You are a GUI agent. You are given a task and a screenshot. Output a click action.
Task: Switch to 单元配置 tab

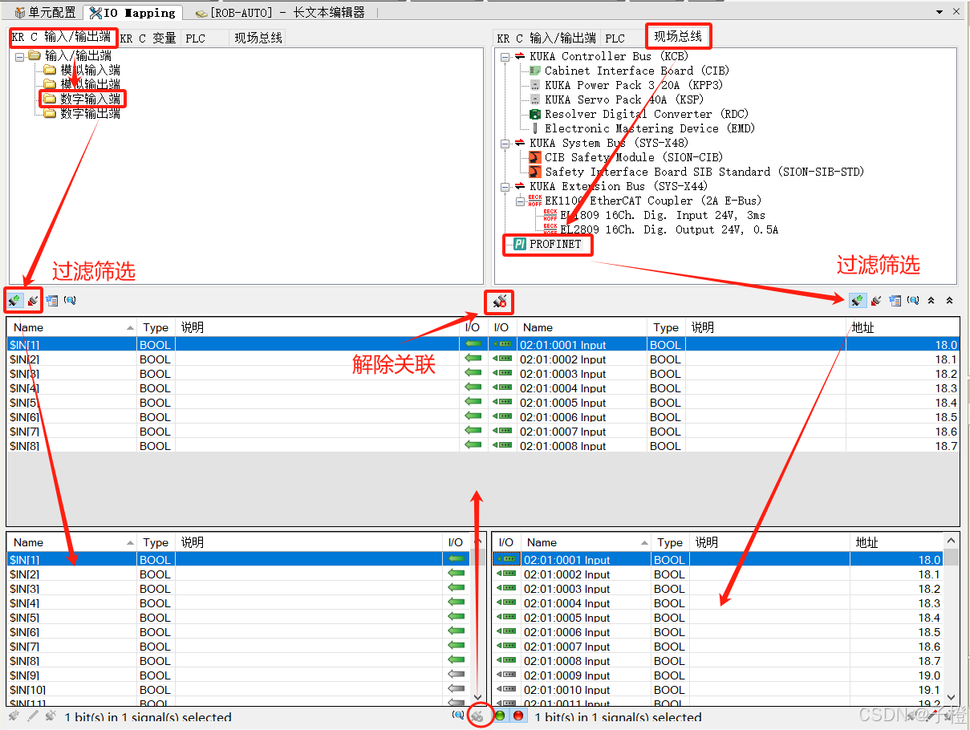46,12
